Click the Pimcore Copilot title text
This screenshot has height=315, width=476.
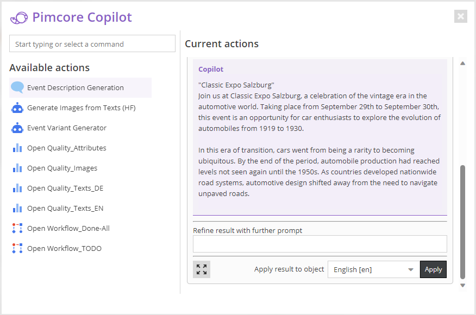coord(82,17)
